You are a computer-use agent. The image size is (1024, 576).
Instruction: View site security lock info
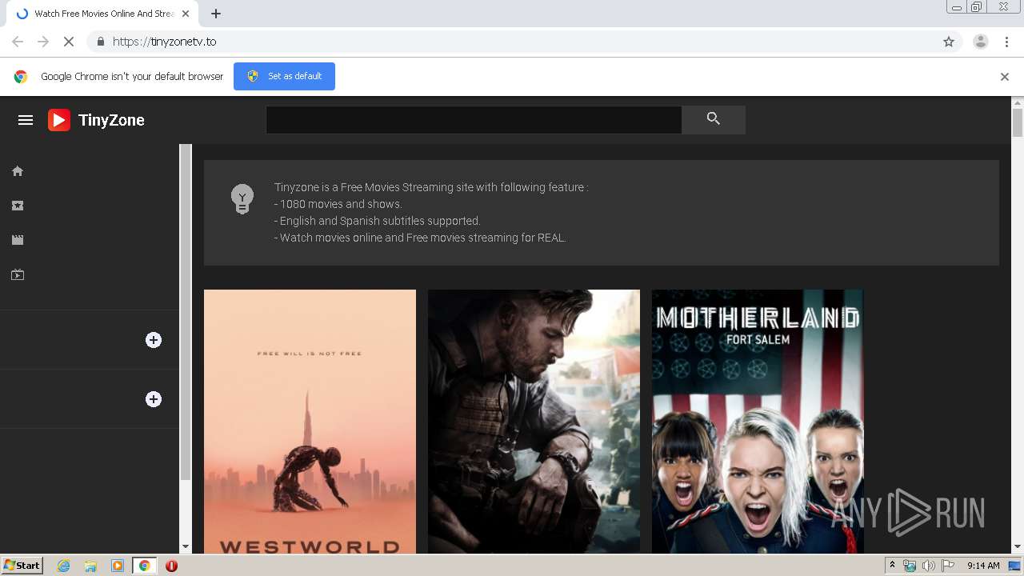[100, 42]
